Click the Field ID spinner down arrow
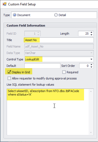The image size is (98, 142). (38, 35)
